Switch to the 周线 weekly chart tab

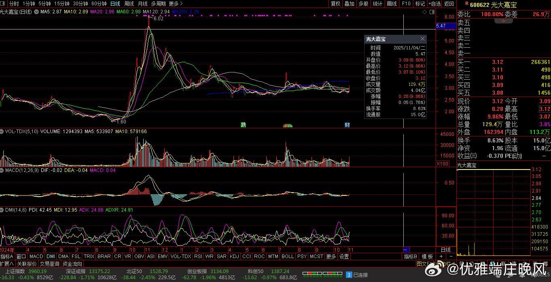(x=129, y=4)
